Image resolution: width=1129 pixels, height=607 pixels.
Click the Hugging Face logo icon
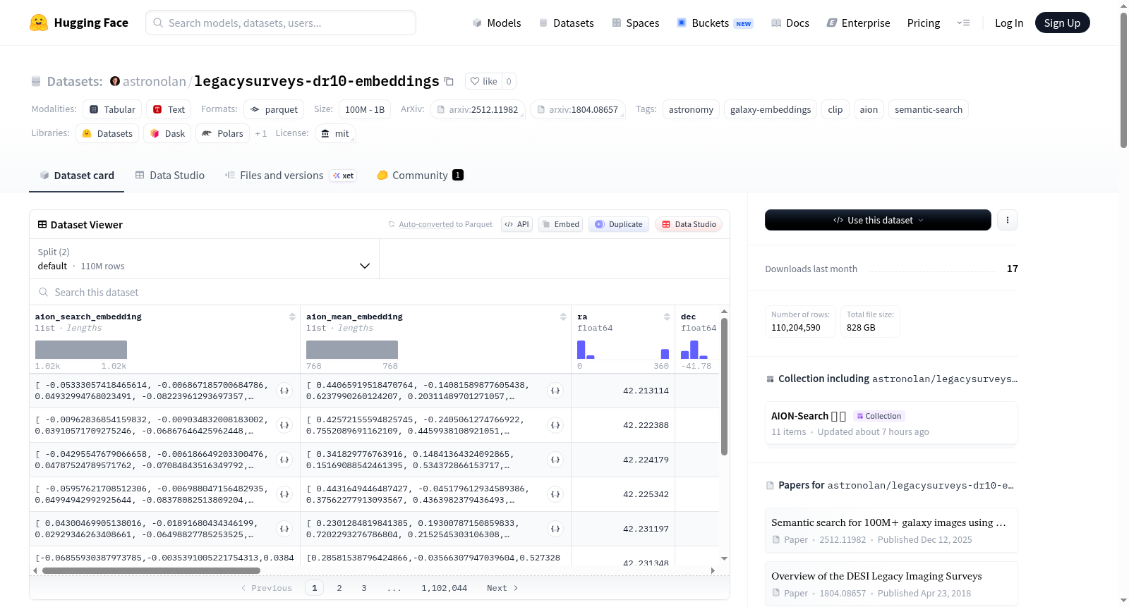click(39, 23)
